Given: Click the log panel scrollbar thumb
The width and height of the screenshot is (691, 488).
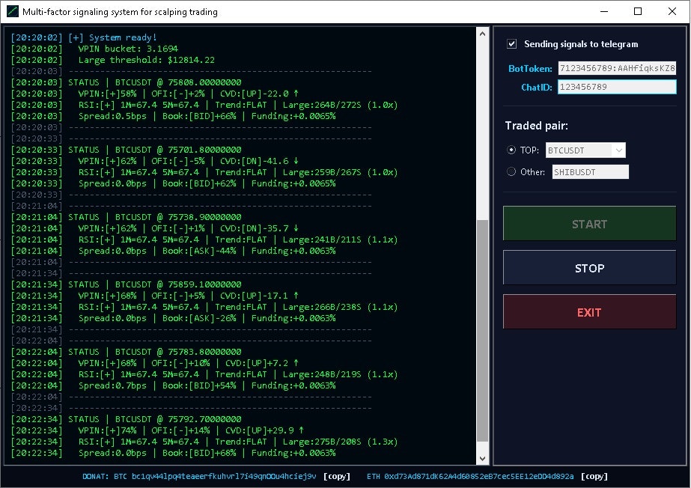Looking at the screenshot, I should [482, 330].
